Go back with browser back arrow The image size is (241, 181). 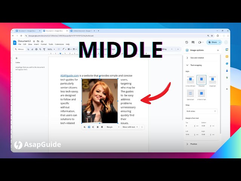tap(13, 36)
